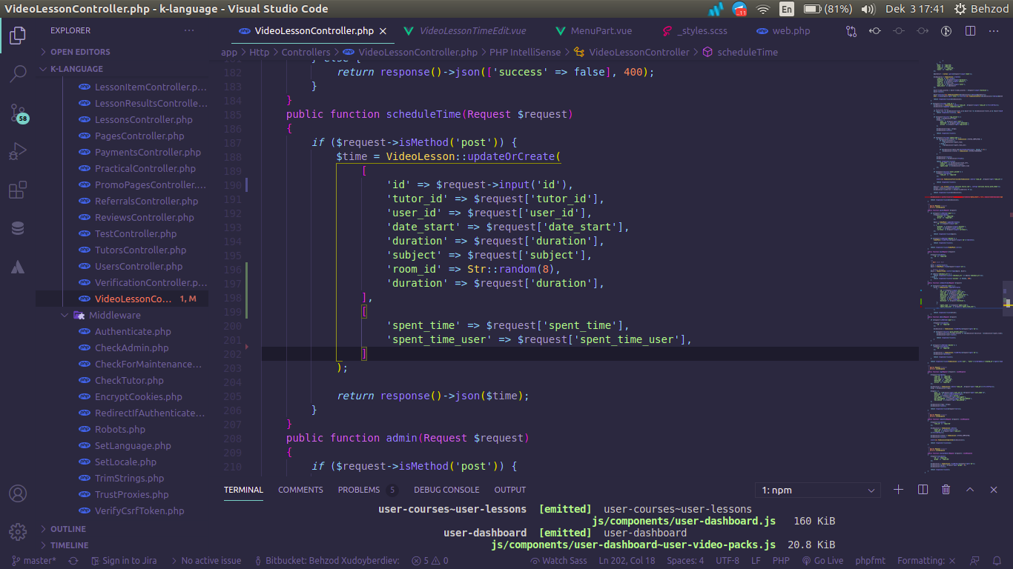Click the compare changes icon in editor toolbar
1013x569 pixels.
click(851, 31)
